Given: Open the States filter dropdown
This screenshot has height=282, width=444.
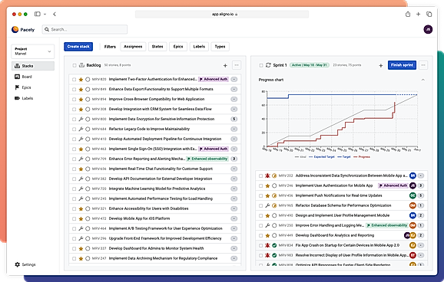Looking at the screenshot, I should [157, 47].
